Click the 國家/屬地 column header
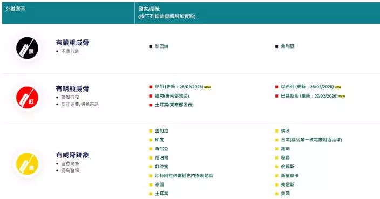Screen dimensions: 380x199 pyautogui.click(x=149, y=9)
